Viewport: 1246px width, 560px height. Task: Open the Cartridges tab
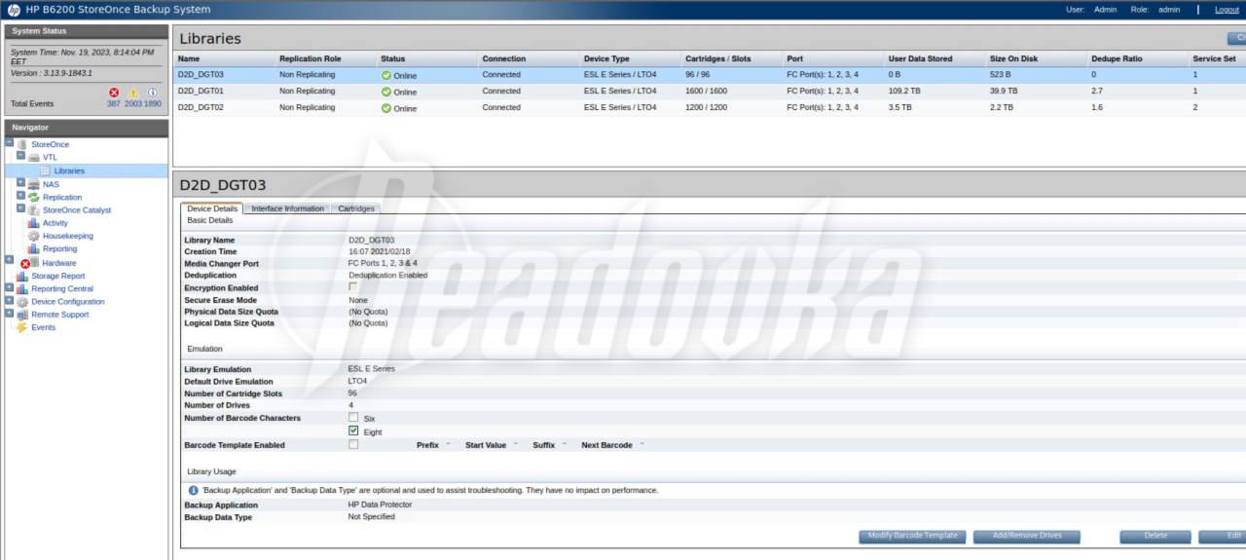tap(355, 208)
